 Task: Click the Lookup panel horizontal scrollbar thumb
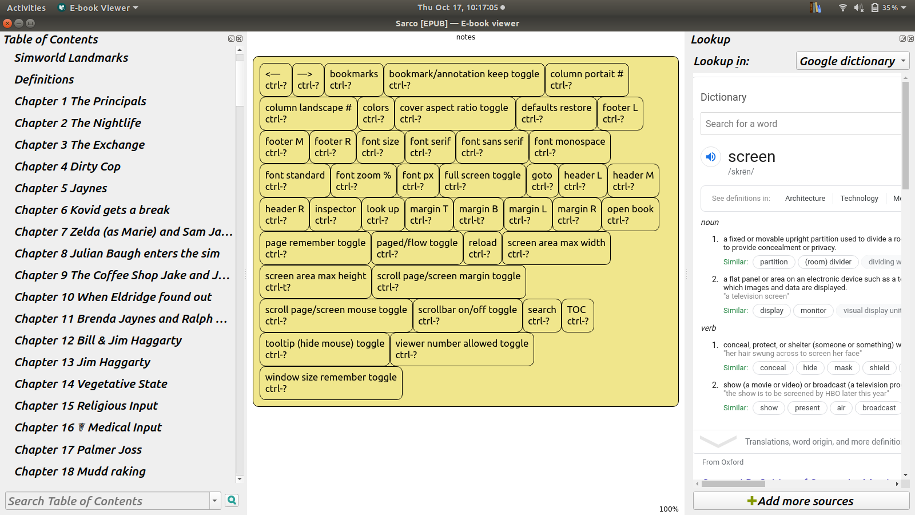(x=733, y=484)
